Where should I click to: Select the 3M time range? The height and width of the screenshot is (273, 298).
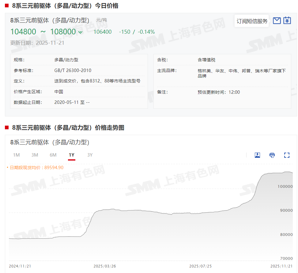click(35, 155)
